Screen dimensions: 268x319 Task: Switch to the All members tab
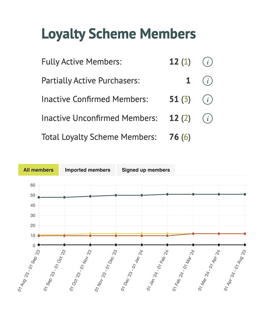pos(38,170)
